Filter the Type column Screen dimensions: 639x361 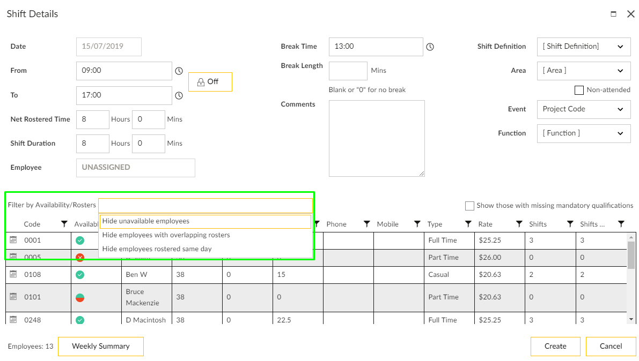click(468, 224)
